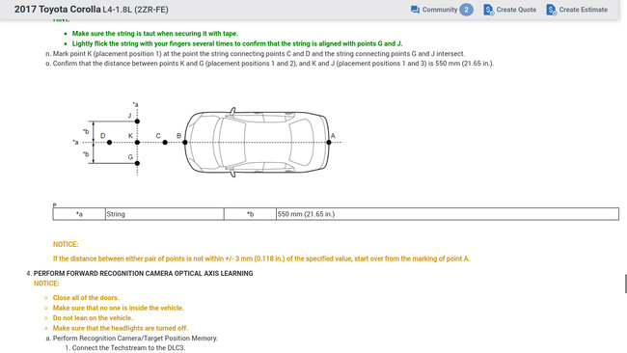This screenshot has height=353, width=627.
Task: Open the Community chat icon
Action: (415, 10)
